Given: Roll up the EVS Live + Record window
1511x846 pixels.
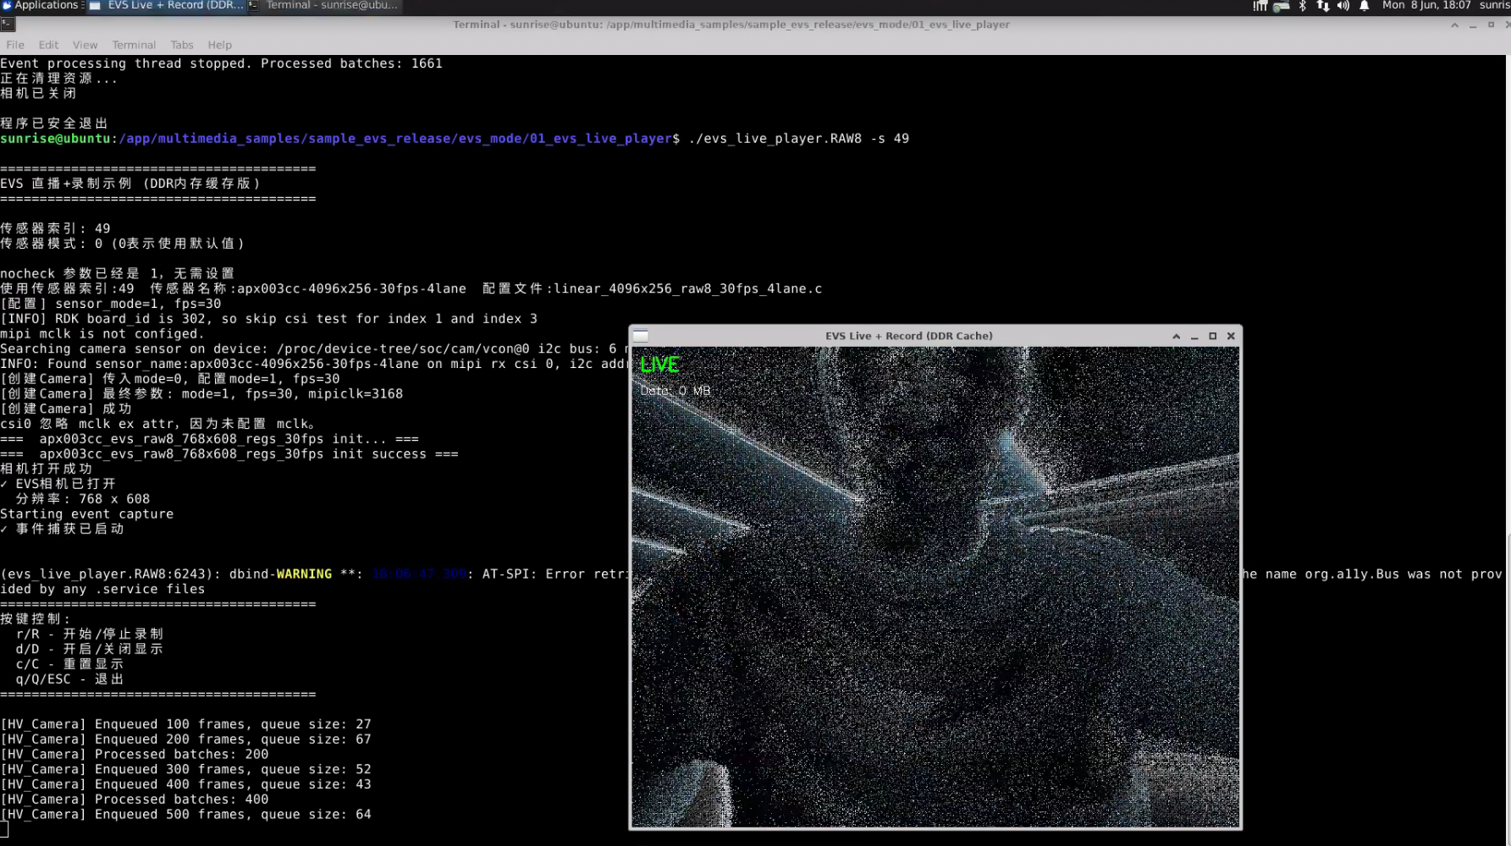Looking at the screenshot, I should pos(1176,336).
